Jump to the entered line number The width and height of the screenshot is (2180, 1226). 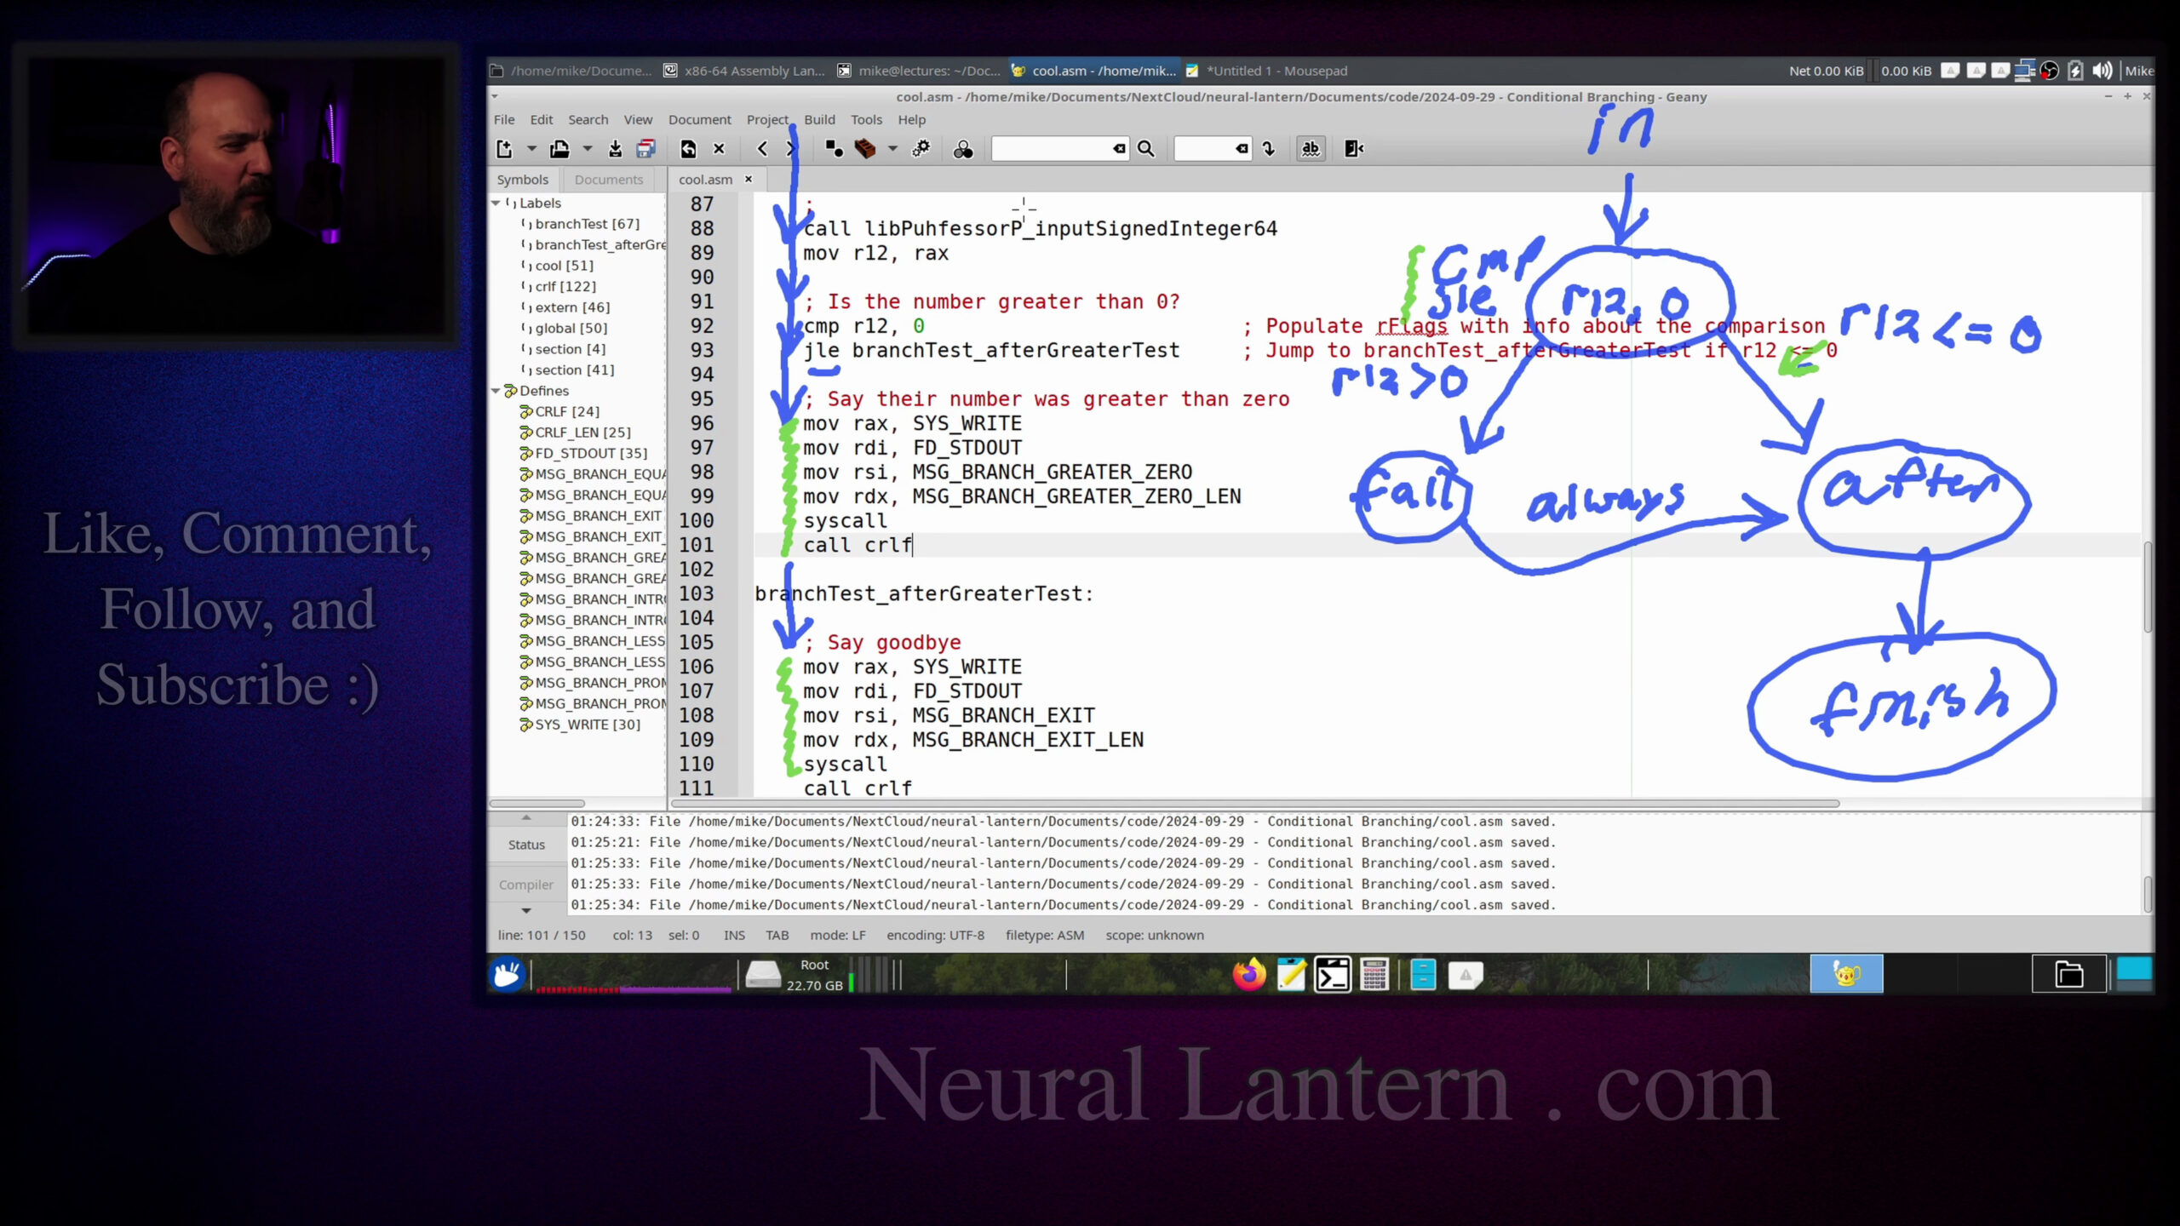click(1269, 149)
